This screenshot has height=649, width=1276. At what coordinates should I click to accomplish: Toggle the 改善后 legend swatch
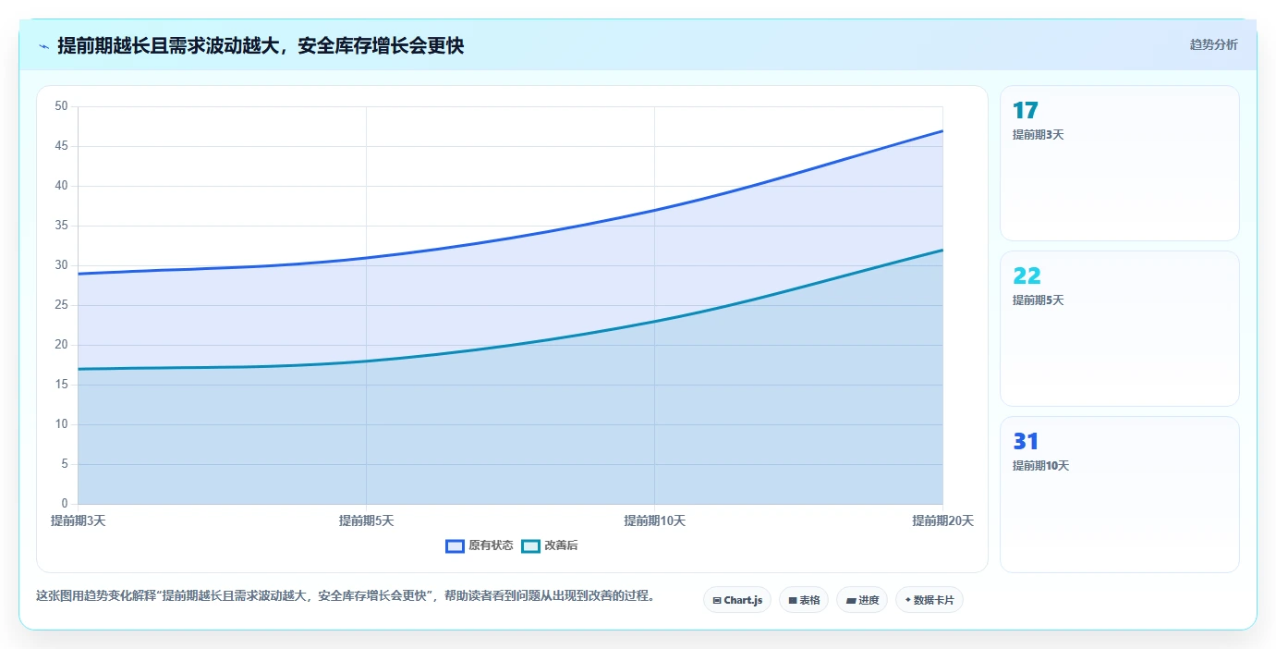pos(530,545)
